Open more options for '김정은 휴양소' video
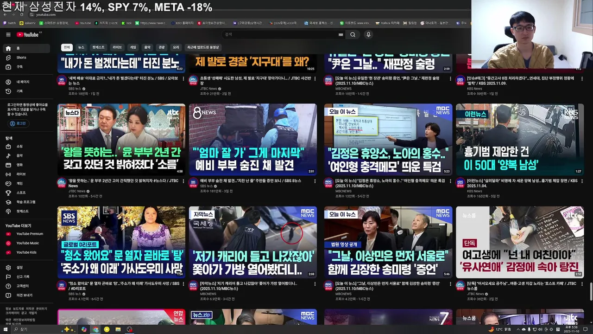This screenshot has height=334, width=593. click(x=450, y=182)
